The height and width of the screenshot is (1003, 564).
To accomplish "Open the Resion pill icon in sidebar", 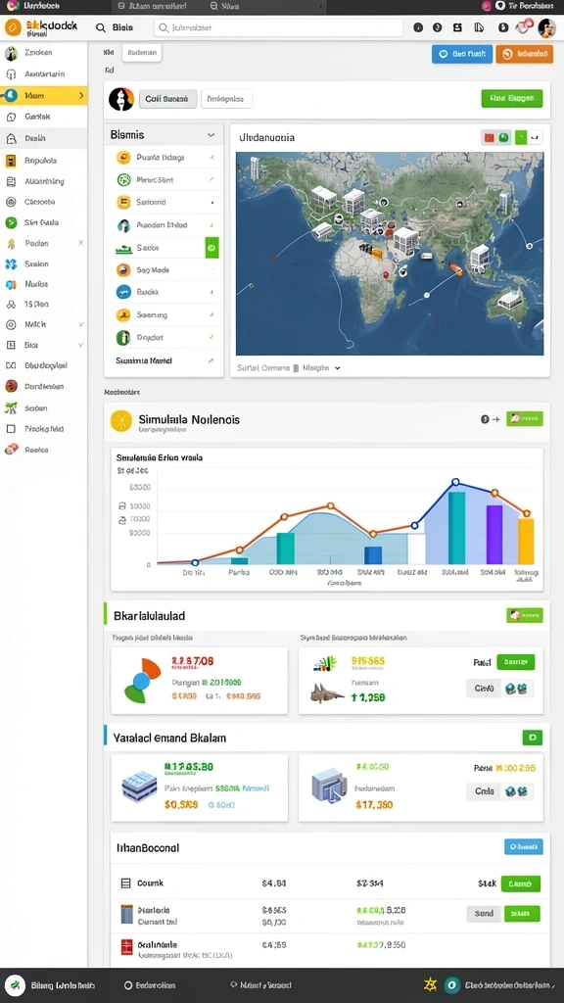I will point(11,450).
